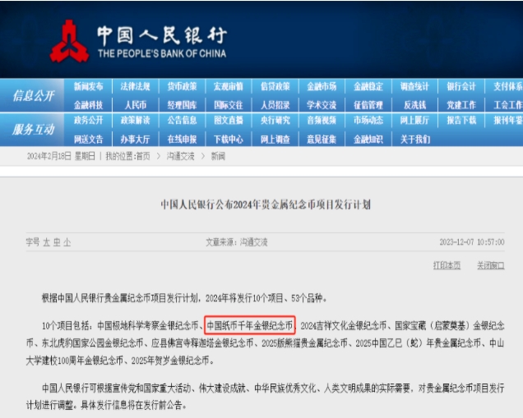Open the 货币政策 menu item
523x418 pixels.
[182, 86]
